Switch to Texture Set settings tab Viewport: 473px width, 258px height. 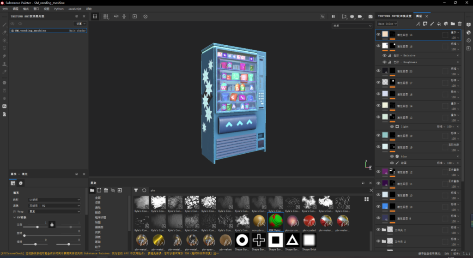394,16
